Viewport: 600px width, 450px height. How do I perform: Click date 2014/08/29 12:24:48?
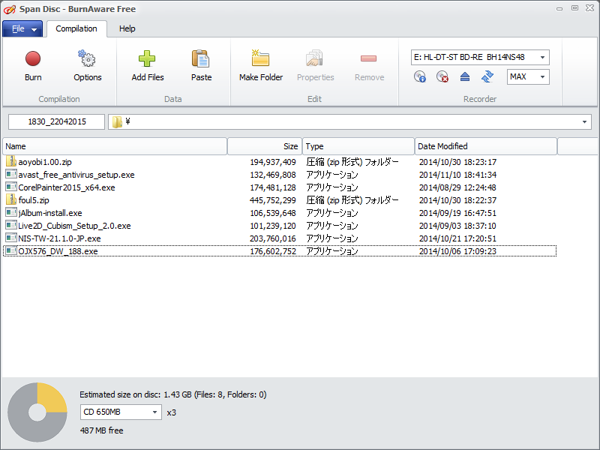click(x=457, y=187)
